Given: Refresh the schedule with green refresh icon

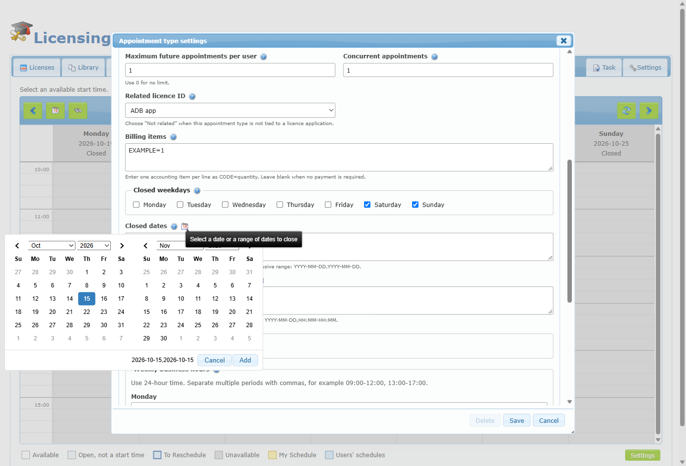Looking at the screenshot, I should (626, 110).
